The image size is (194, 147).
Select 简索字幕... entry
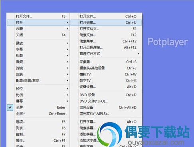coord(106,128)
